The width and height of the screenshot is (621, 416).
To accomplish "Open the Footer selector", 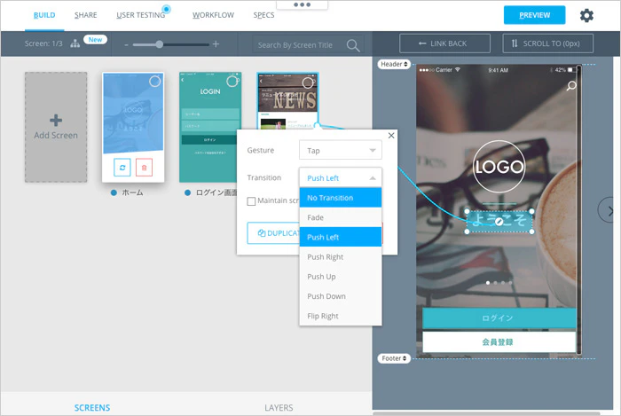I will pos(394,358).
